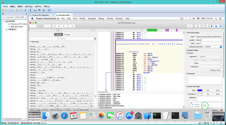
Task: Click Set button for Procedure color
Action: pos(208,94)
